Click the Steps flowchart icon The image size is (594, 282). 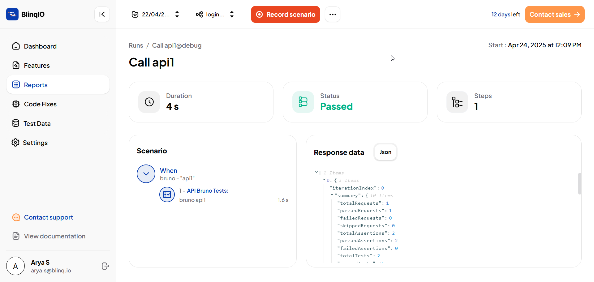point(457,102)
